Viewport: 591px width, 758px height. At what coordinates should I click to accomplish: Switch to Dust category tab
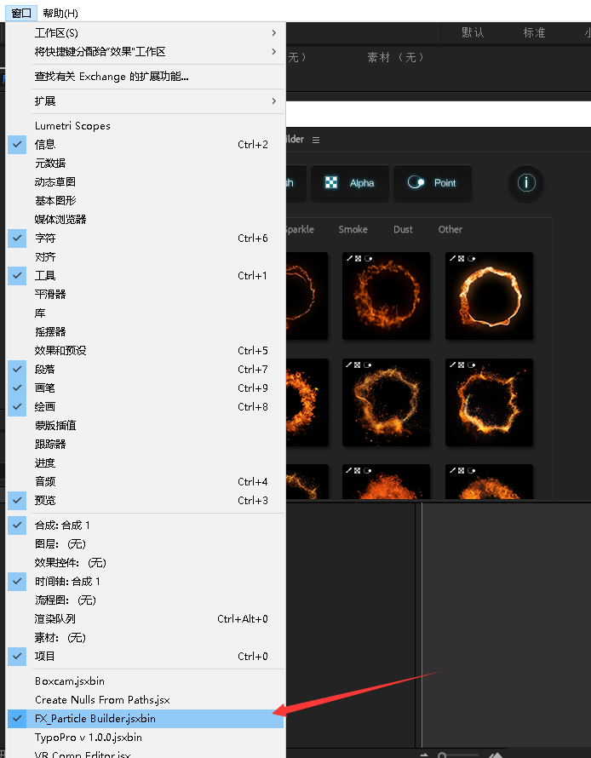(x=403, y=229)
